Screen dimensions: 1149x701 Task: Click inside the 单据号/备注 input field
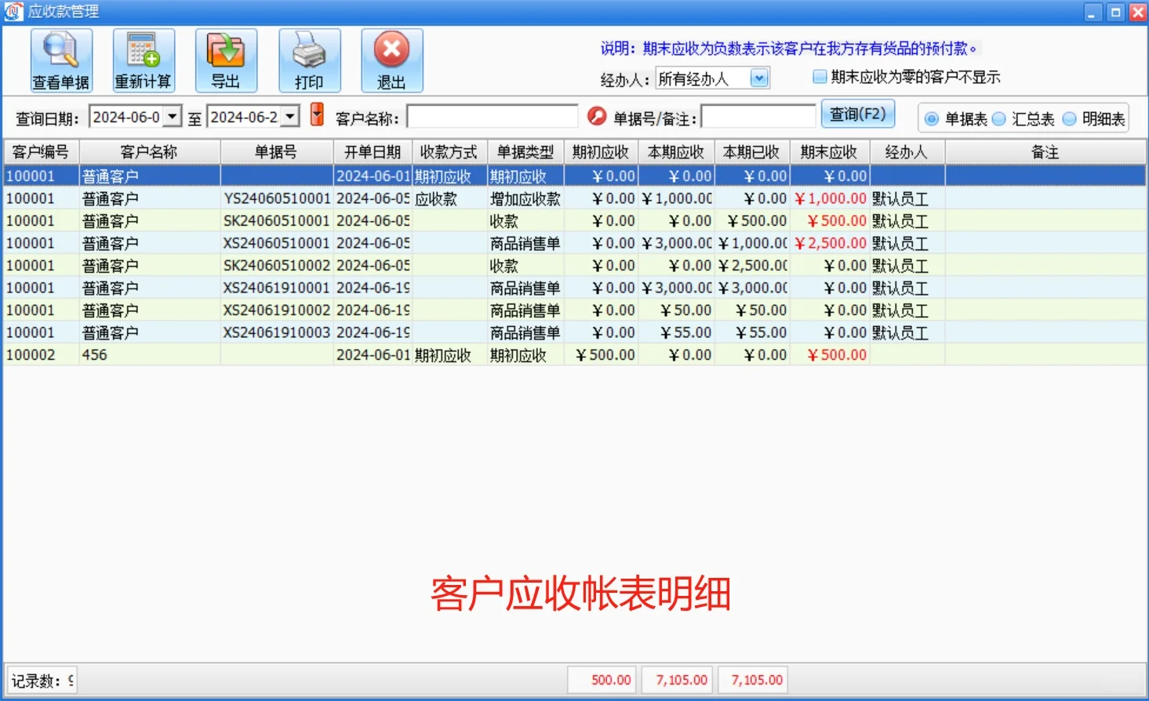click(x=757, y=115)
